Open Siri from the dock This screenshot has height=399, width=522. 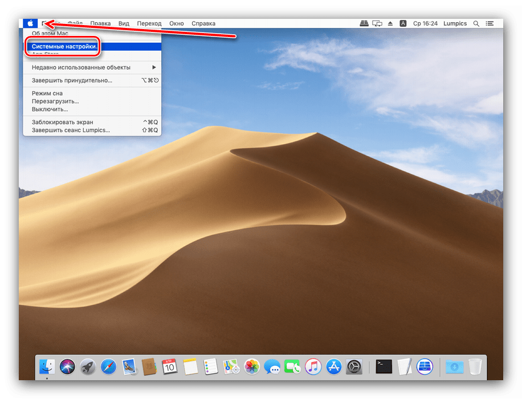tap(68, 366)
